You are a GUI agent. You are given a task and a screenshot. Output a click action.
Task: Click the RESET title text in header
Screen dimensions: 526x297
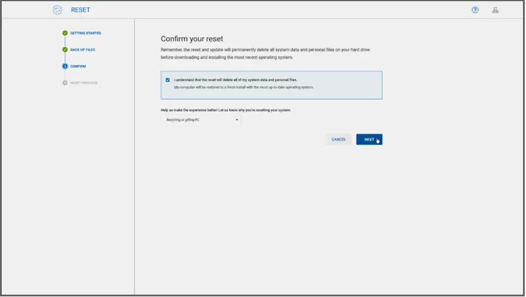click(x=80, y=10)
